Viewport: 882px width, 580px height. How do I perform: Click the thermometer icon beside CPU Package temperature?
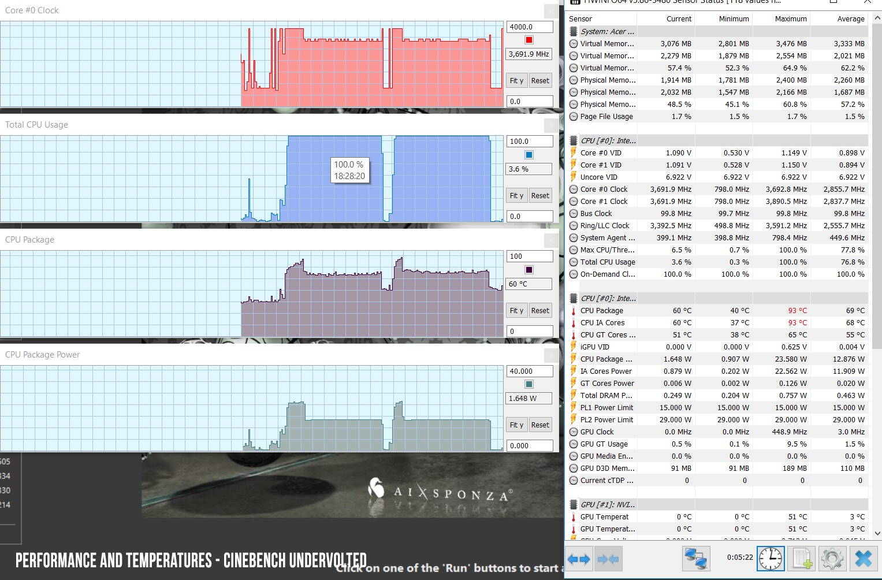point(573,310)
